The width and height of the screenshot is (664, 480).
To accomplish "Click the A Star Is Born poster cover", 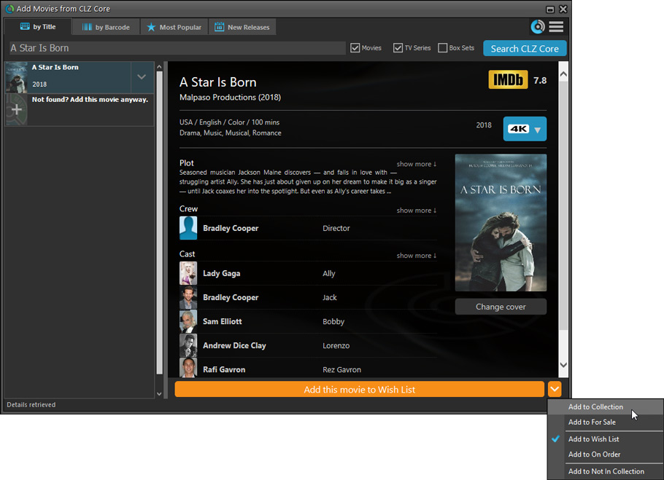I will [501, 223].
